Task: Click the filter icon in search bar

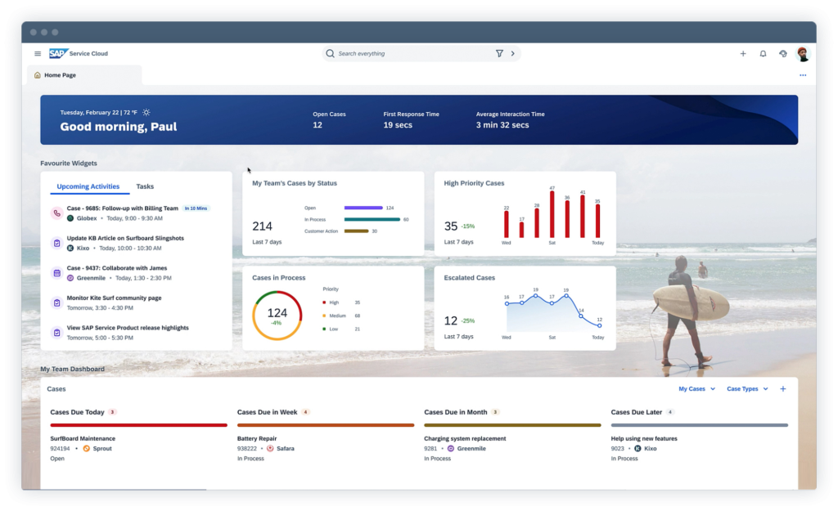Action: (x=499, y=54)
